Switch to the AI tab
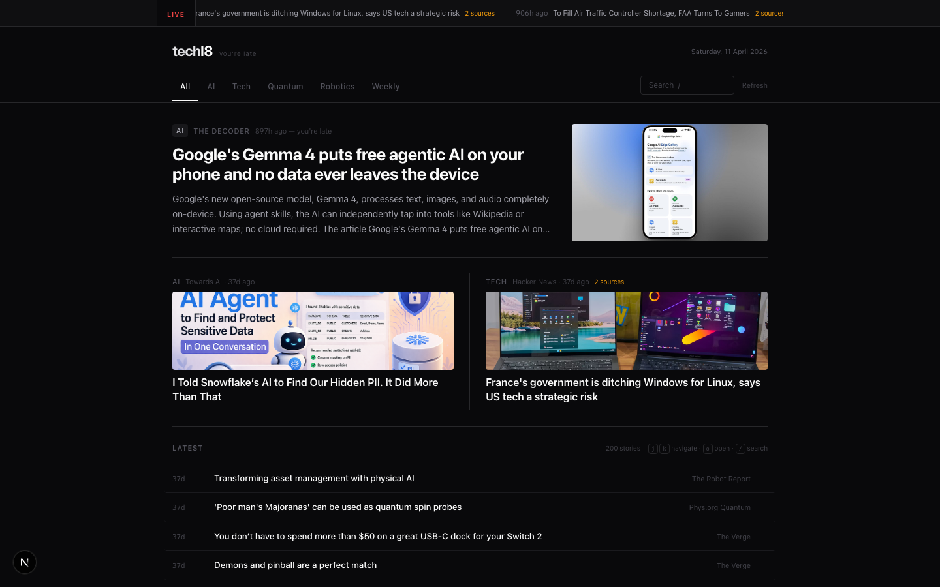Image resolution: width=940 pixels, height=587 pixels. pyautogui.click(x=211, y=87)
